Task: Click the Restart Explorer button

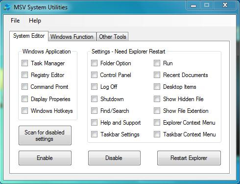Action: pos(189,158)
